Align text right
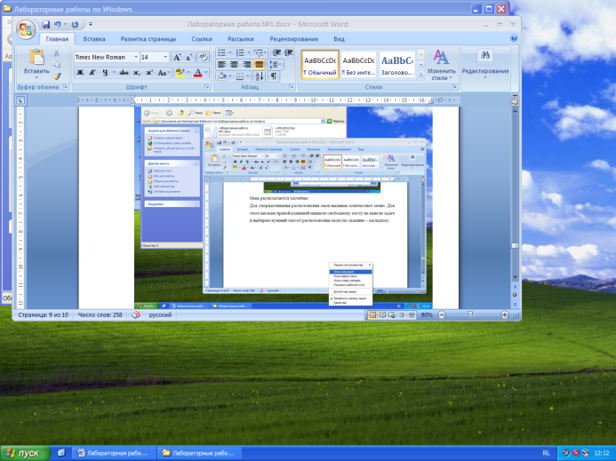This screenshot has height=461, width=616. [x=247, y=65]
